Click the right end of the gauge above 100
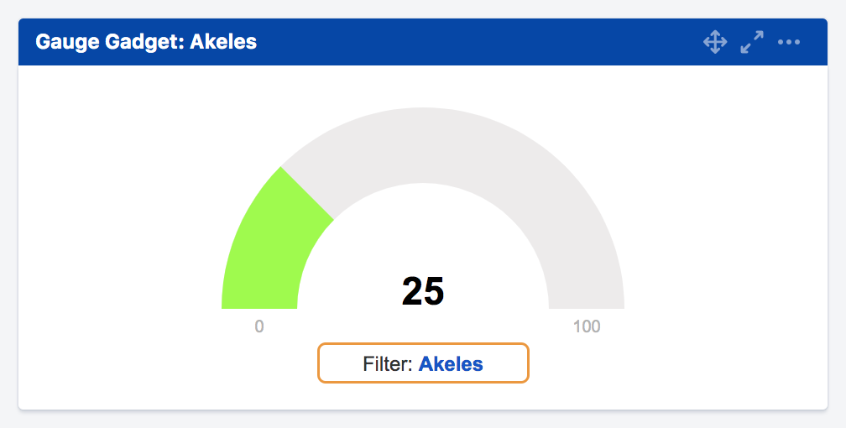Screen dimensions: 846x428 586,294
